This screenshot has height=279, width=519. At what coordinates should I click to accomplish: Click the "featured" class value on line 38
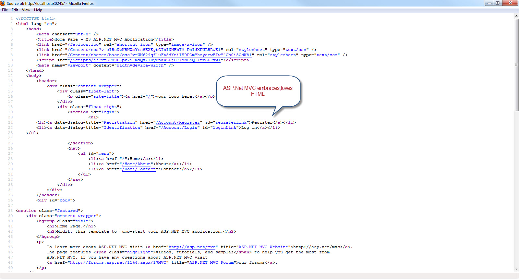click(x=67, y=211)
